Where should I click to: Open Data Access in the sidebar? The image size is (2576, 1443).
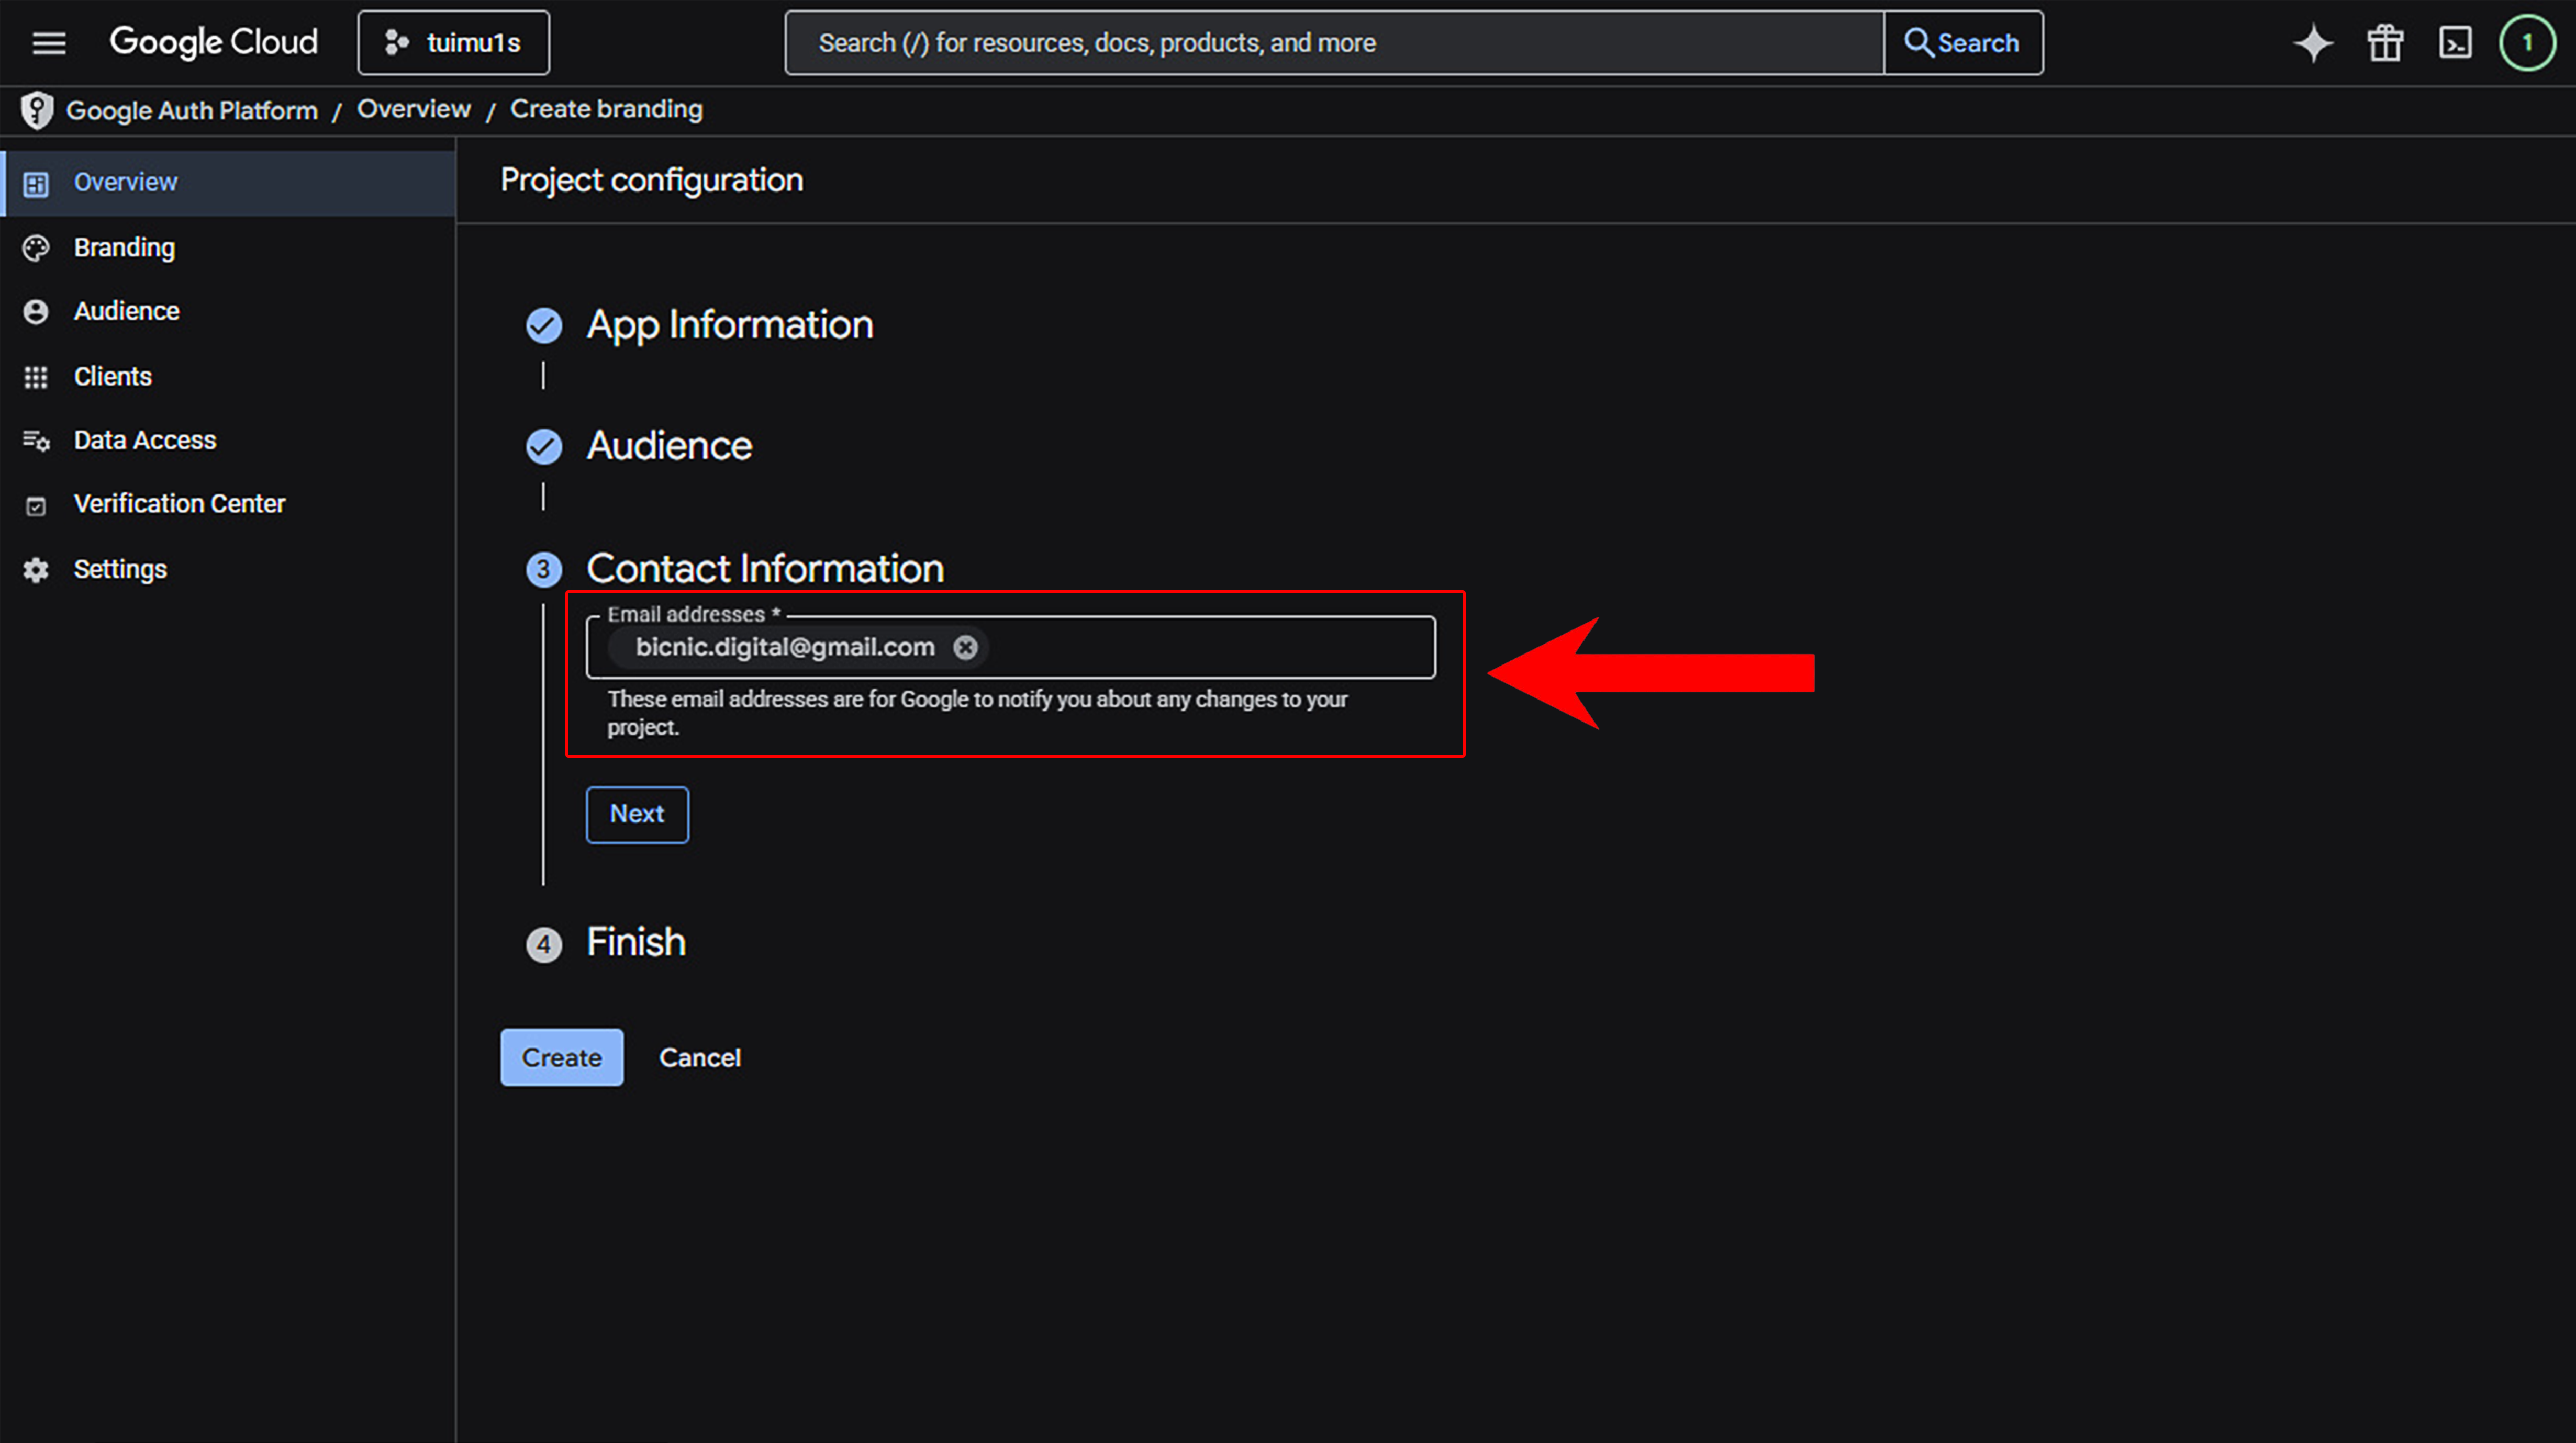pyautogui.click(x=144, y=439)
